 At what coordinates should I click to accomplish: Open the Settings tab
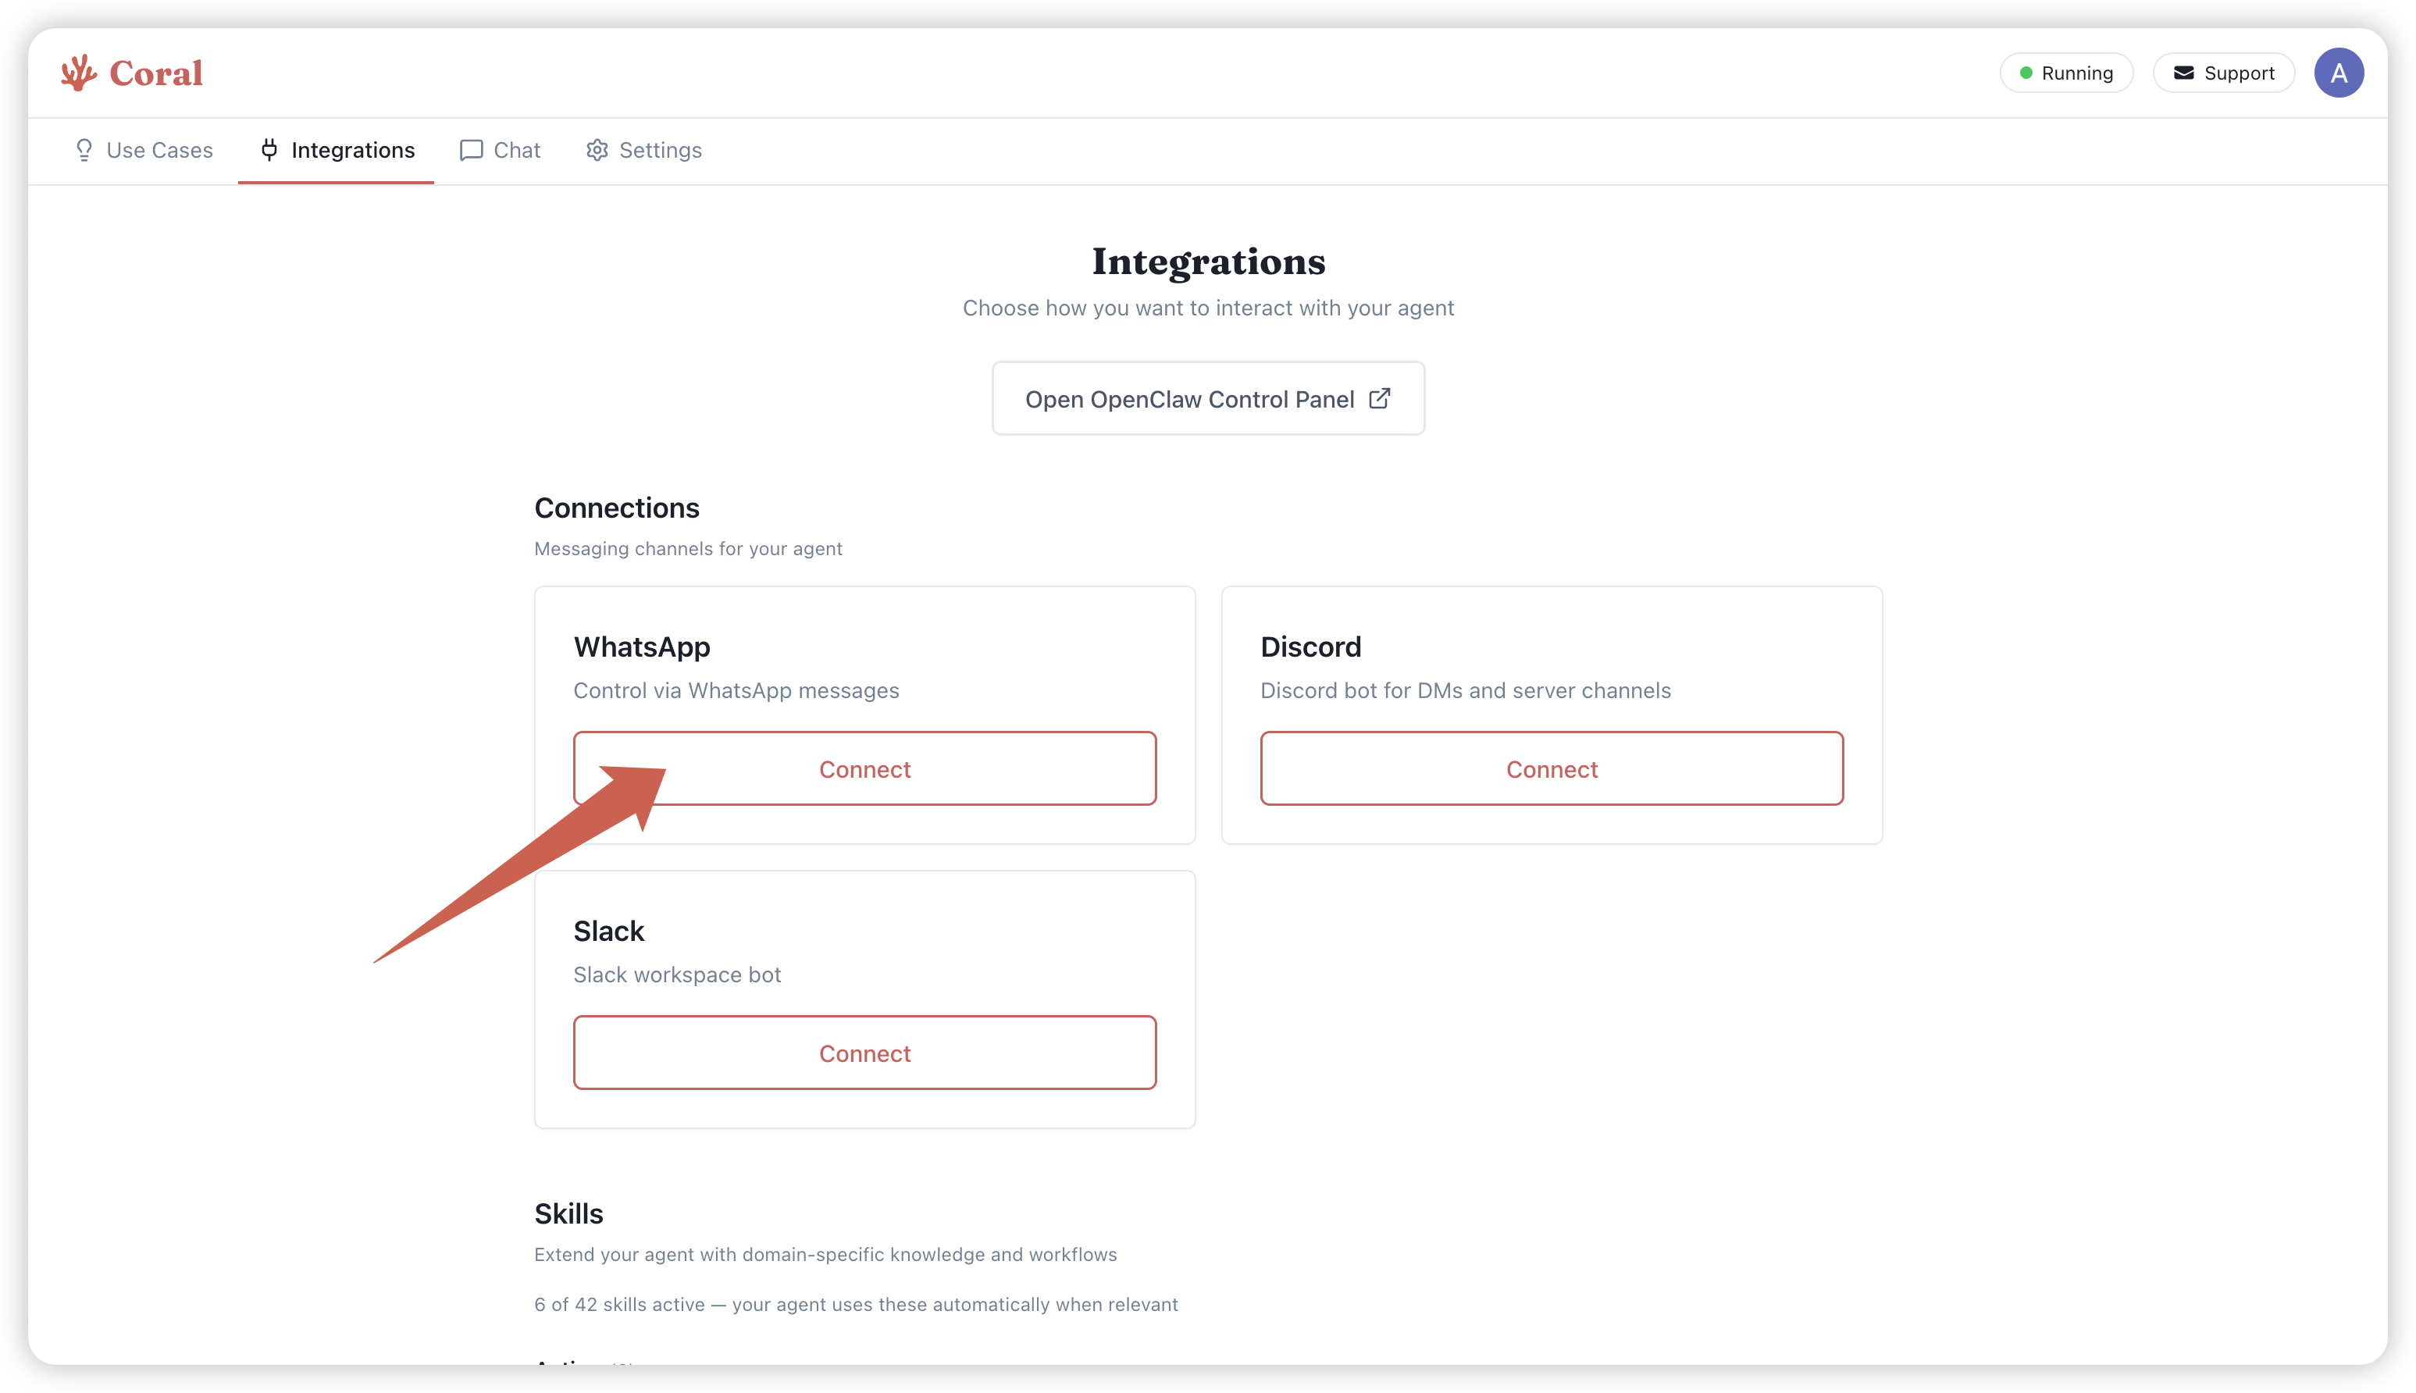pyautogui.click(x=660, y=150)
